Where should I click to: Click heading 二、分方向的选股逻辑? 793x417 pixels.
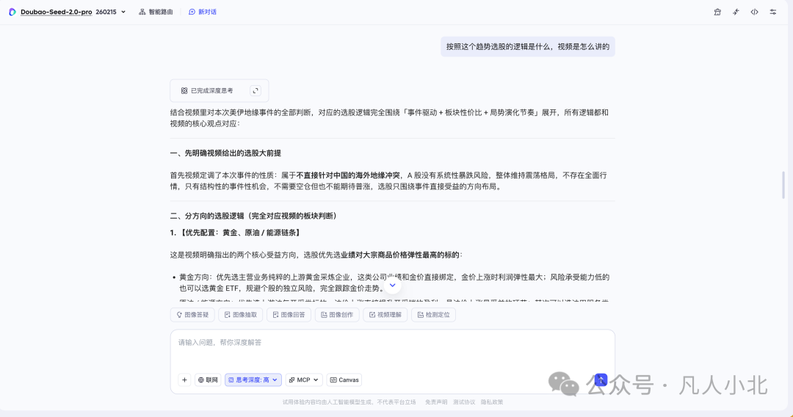(253, 216)
